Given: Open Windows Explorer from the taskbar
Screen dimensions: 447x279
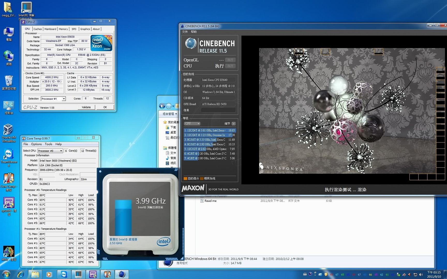Looking at the screenshot, I should pyautogui.click(x=35, y=274).
